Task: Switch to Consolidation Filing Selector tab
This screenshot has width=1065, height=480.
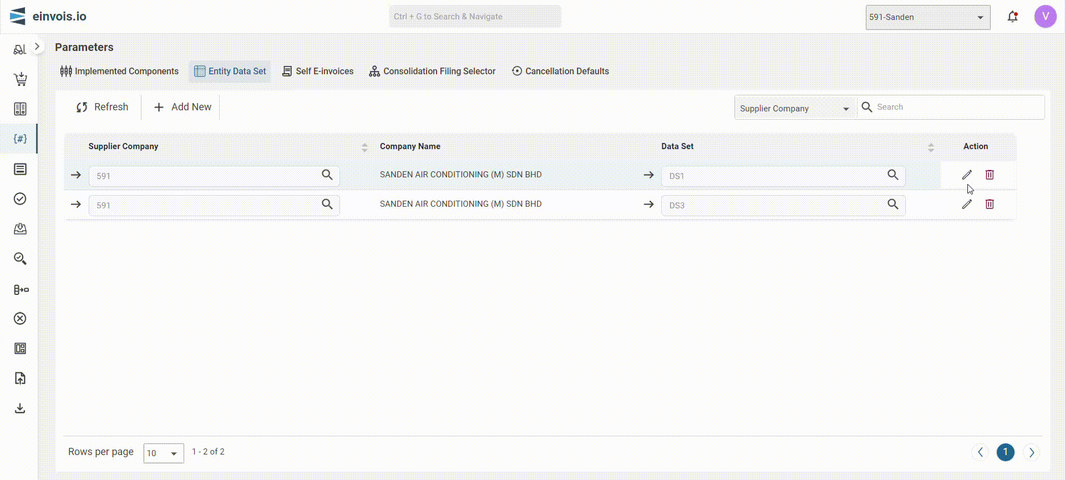Action: coord(432,71)
